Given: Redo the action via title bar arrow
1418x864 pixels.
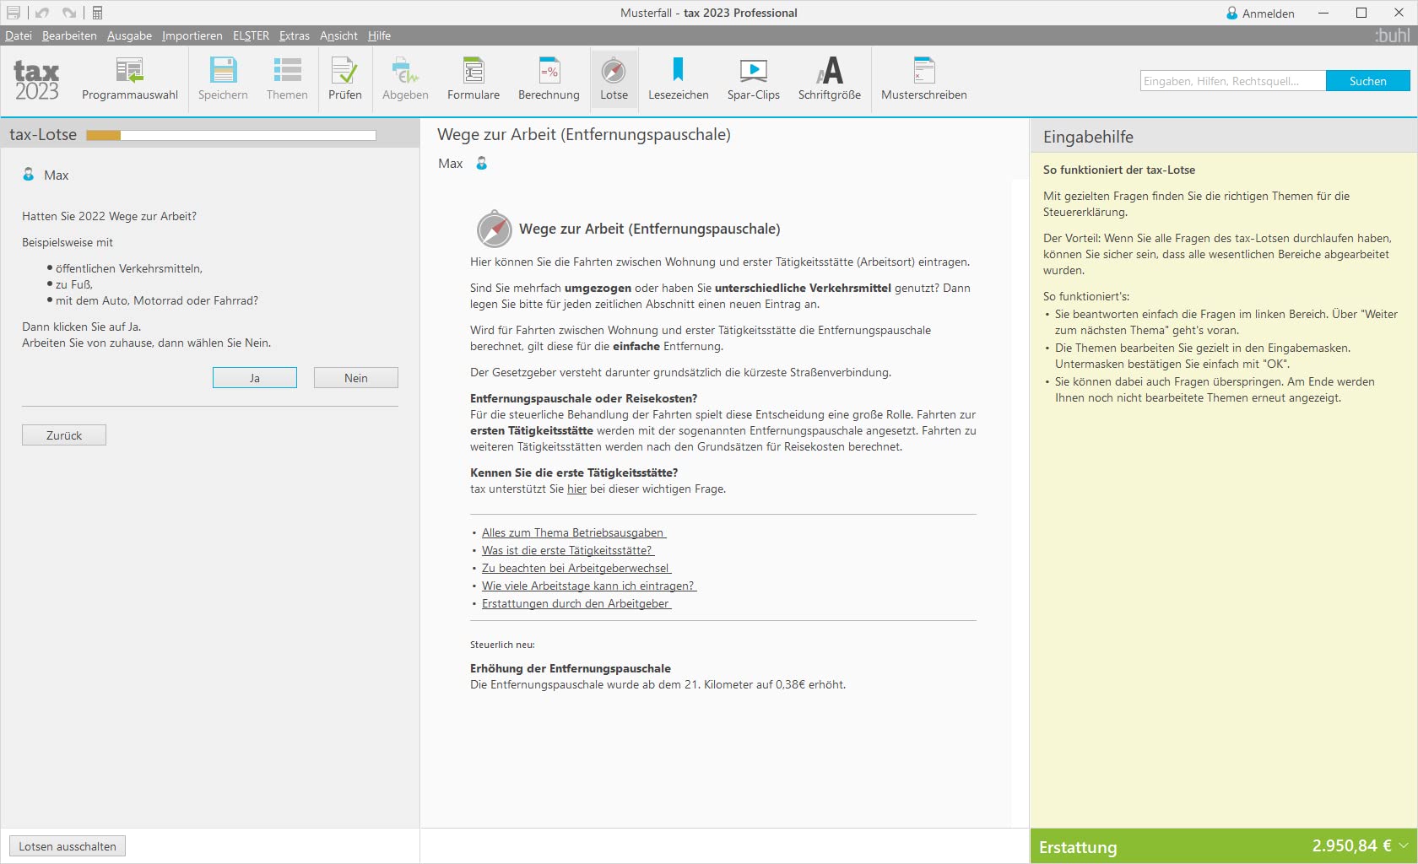Looking at the screenshot, I should tap(69, 13).
